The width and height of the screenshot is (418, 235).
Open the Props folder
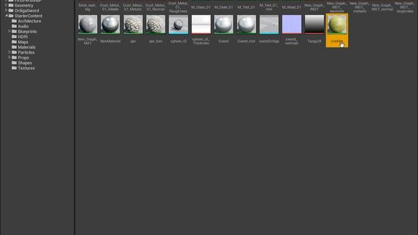[x=24, y=57]
